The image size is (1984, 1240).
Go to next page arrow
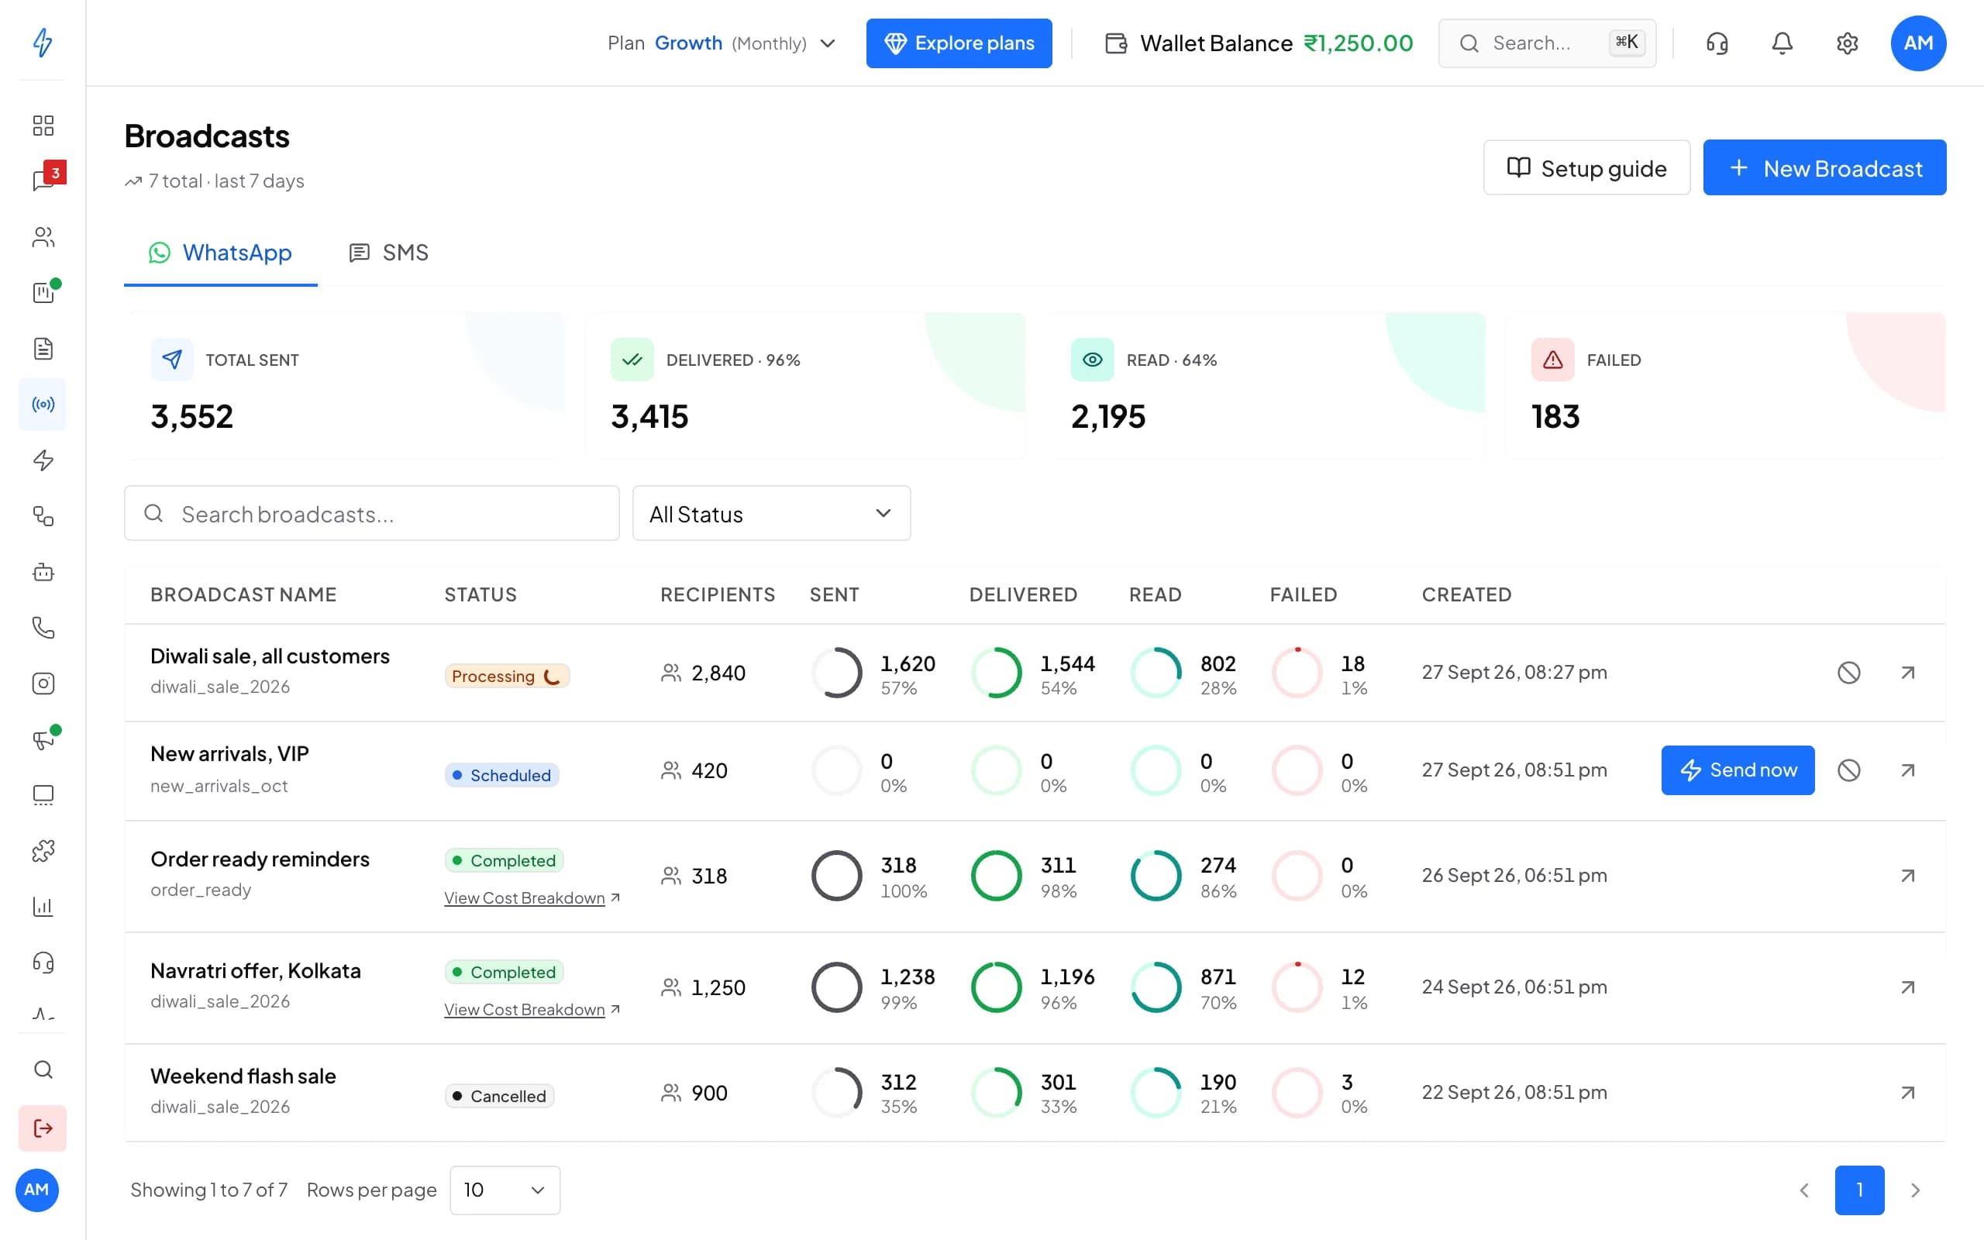(x=1915, y=1190)
